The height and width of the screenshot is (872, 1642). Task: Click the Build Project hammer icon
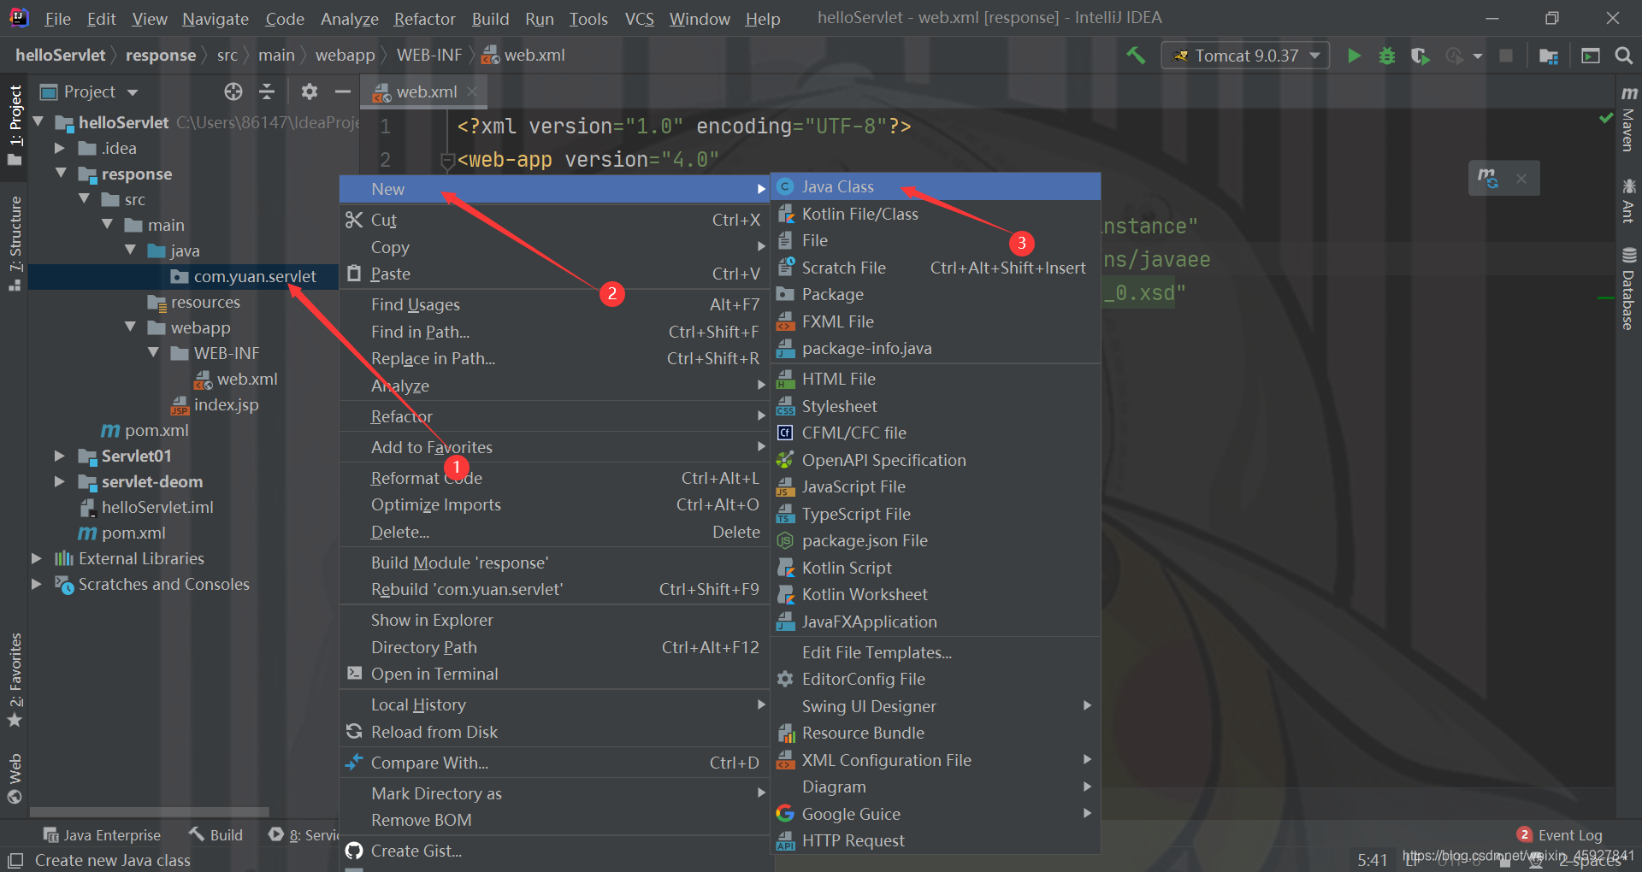pos(1136,56)
